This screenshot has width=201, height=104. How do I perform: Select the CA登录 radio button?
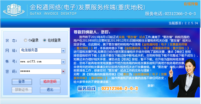26,40
